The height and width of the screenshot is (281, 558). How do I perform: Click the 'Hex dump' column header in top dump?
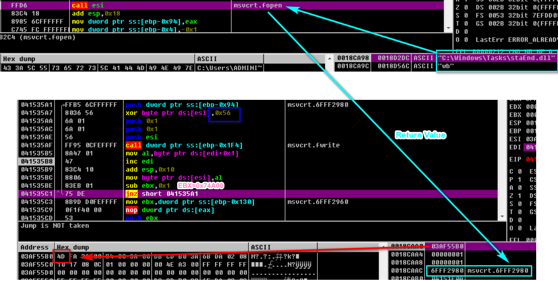(x=99, y=59)
